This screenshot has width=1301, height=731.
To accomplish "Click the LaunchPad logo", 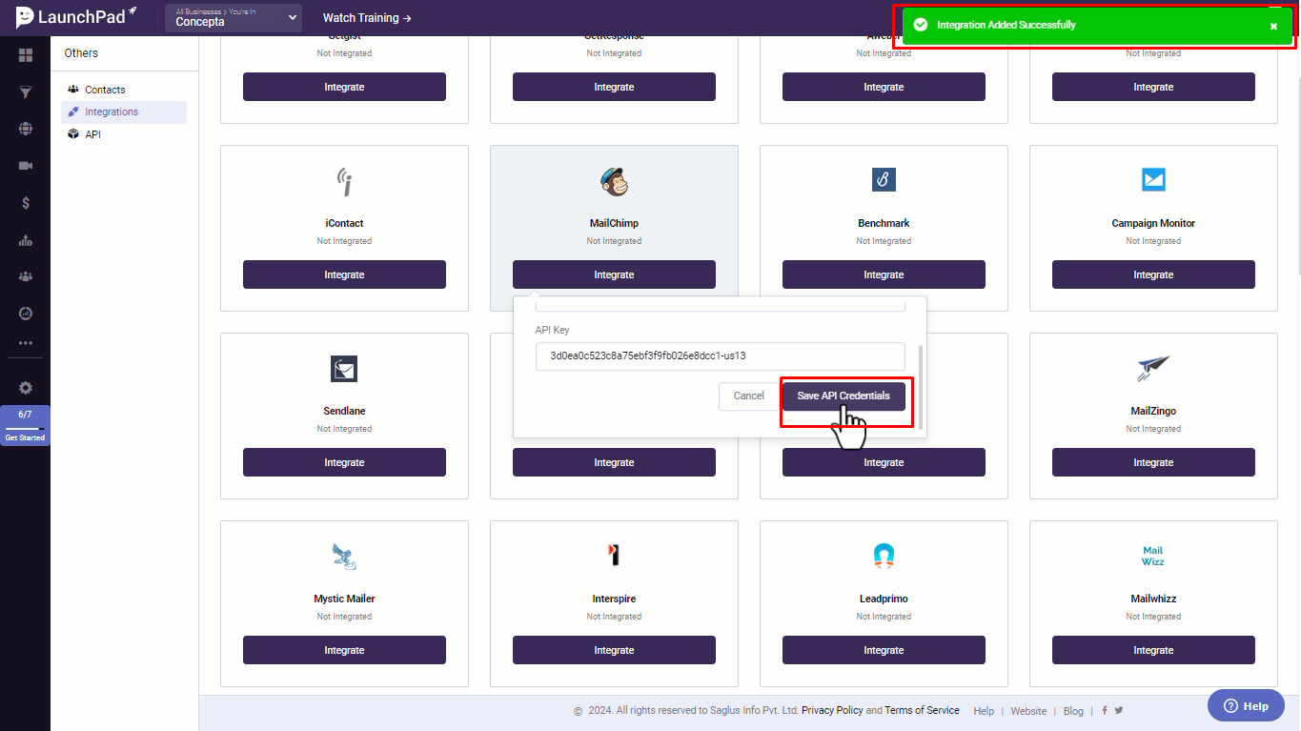I will point(76,16).
